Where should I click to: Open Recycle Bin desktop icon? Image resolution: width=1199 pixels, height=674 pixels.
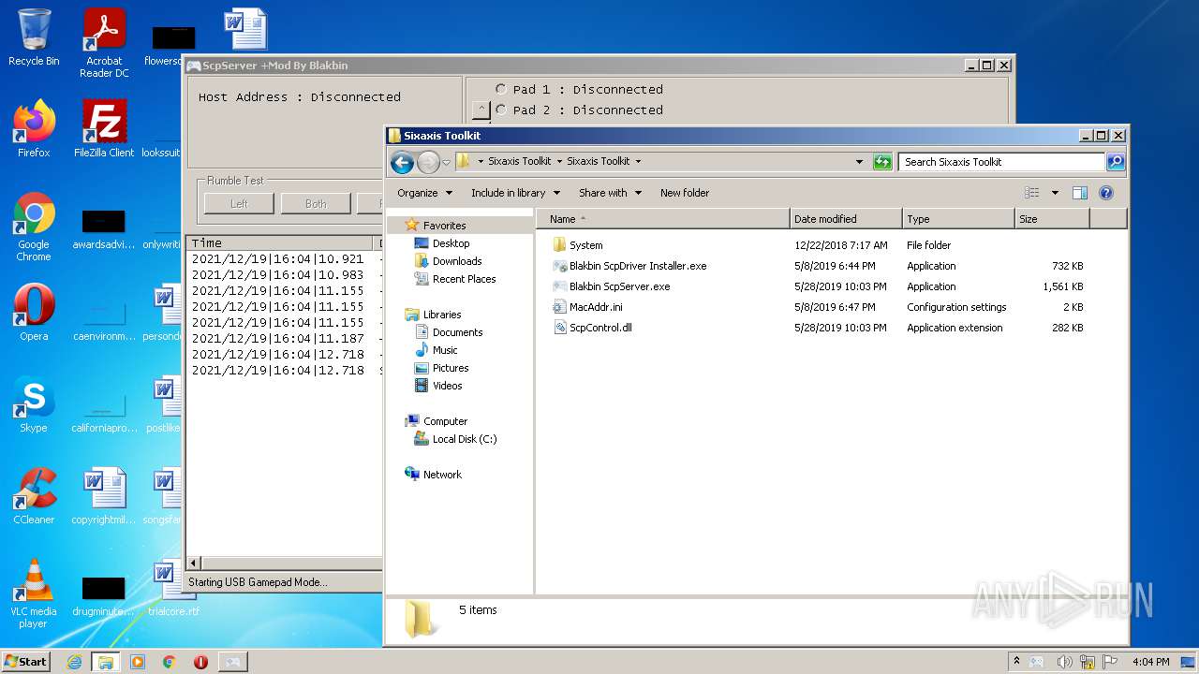(34, 37)
